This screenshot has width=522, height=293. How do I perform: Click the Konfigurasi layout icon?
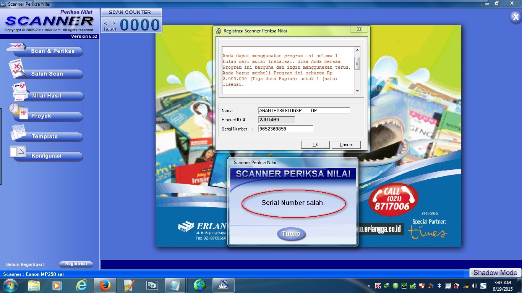tap(18, 151)
